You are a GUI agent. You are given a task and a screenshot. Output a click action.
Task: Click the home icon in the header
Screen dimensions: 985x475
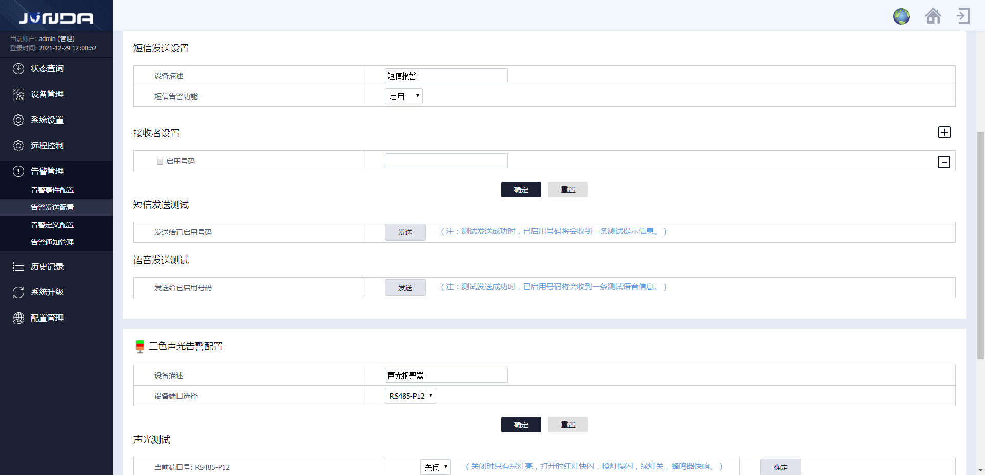(933, 16)
